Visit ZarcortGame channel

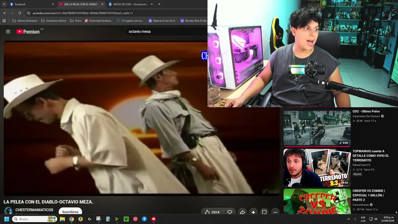pos(361,205)
